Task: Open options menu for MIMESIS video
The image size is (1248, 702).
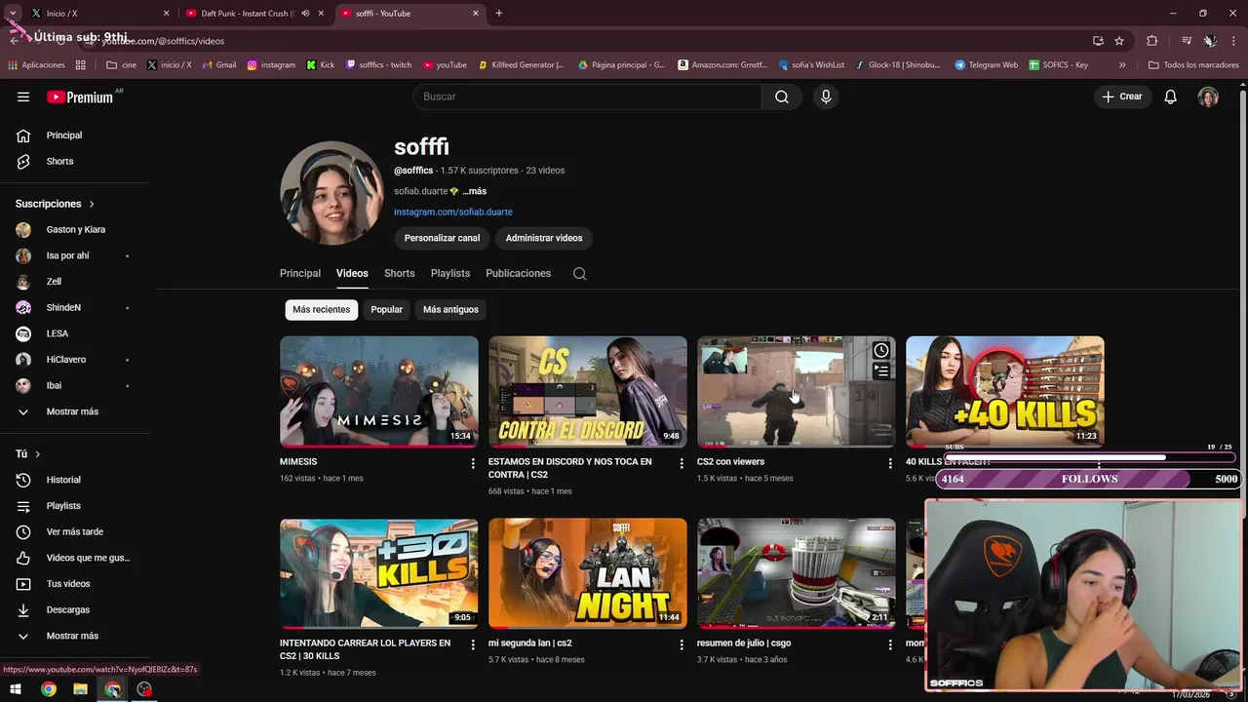Action: pos(473,463)
